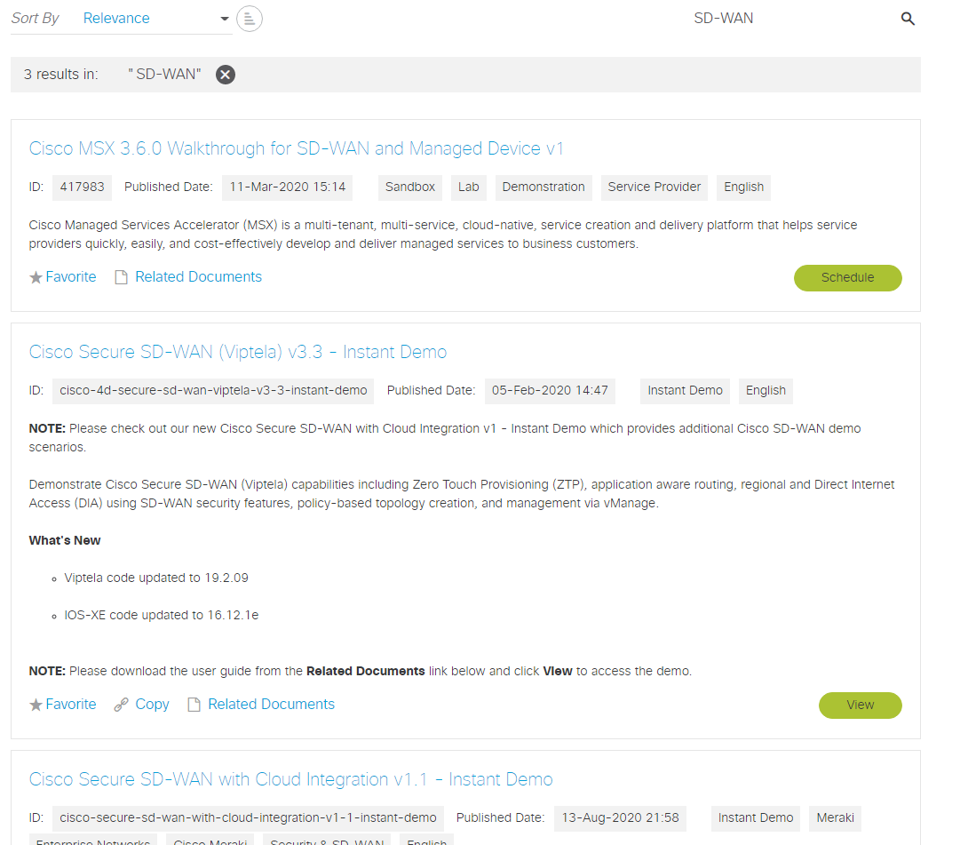Select the Service Provider tag
Image resolution: width=960 pixels, height=845 pixels.
tap(654, 187)
